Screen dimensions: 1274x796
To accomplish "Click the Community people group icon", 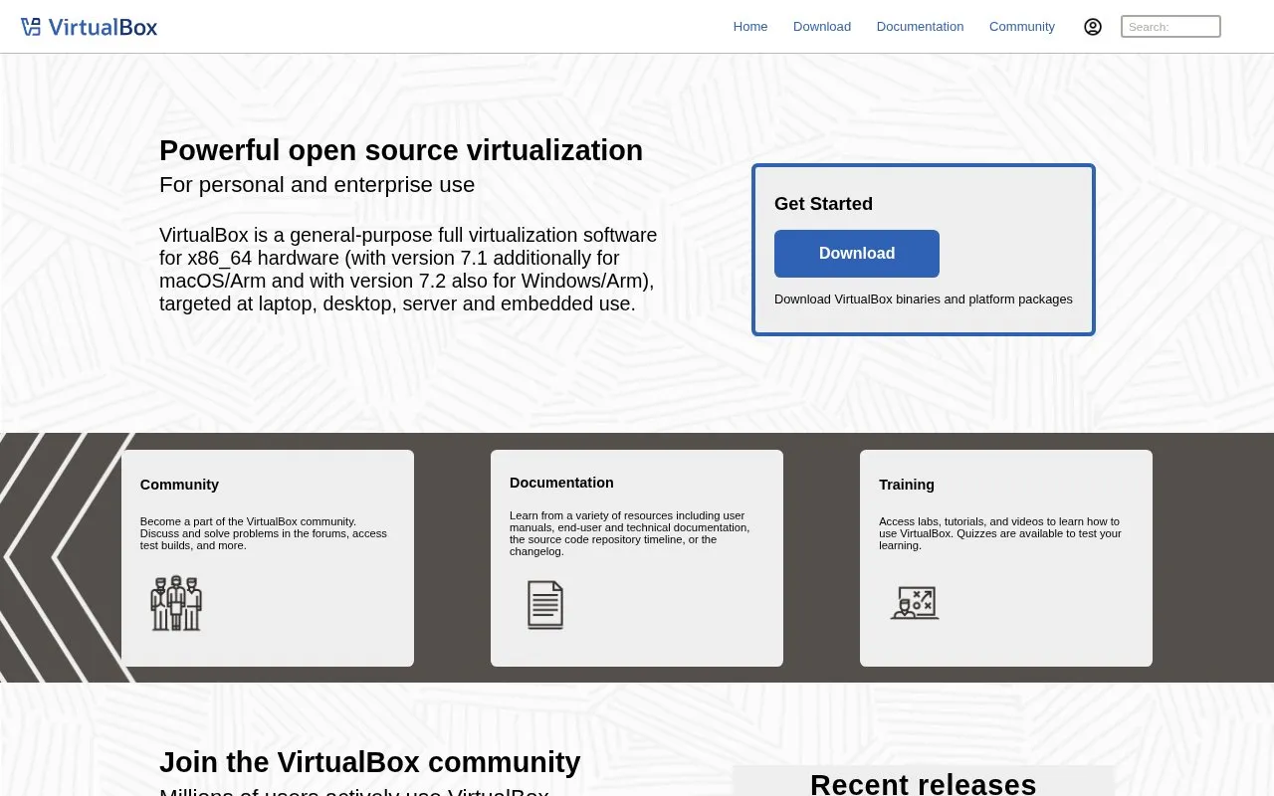I will [176, 603].
